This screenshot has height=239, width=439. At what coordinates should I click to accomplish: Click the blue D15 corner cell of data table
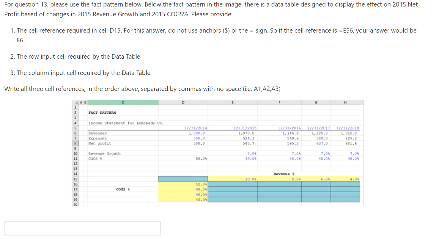(x=183, y=179)
